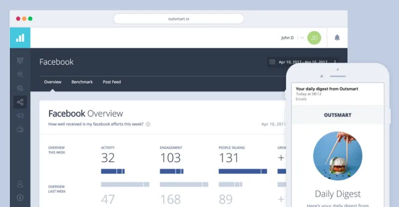The height and width of the screenshot is (207, 399).
Task: Click the Activity this-week bar under 32
Action: pos(113,172)
